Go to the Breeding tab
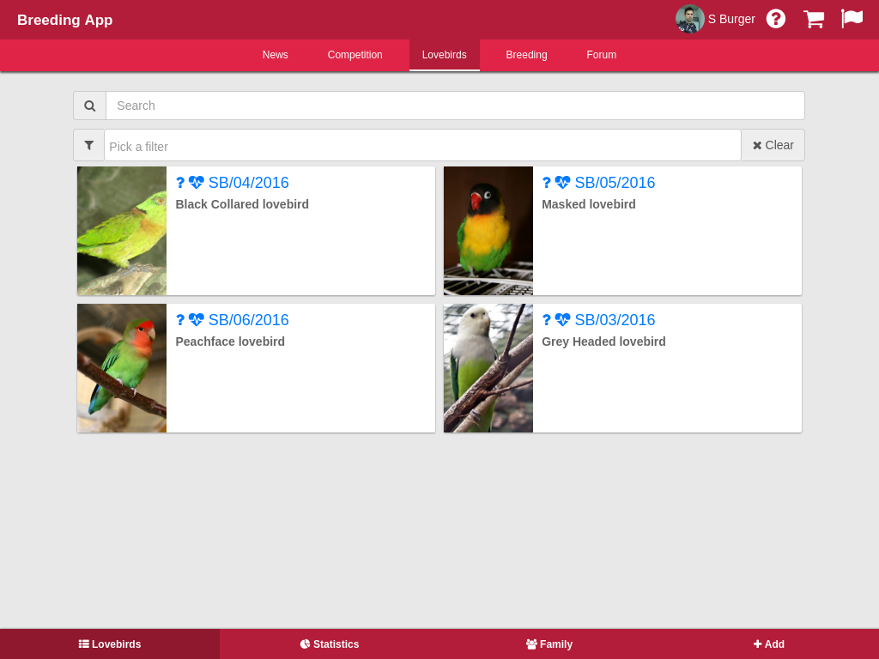Viewport: 879px width, 659px height. point(526,55)
